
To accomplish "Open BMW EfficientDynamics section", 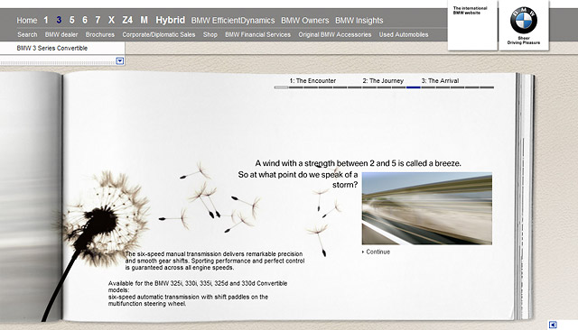I will pos(233,21).
